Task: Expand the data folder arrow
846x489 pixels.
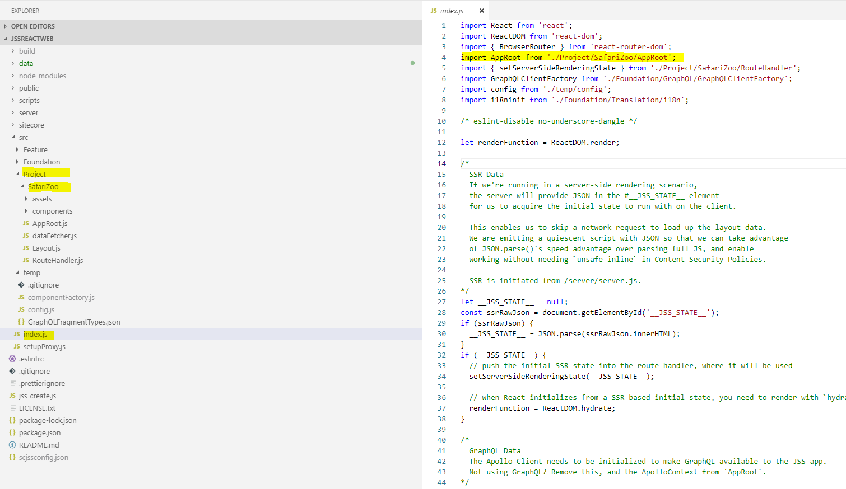Action: (13, 63)
